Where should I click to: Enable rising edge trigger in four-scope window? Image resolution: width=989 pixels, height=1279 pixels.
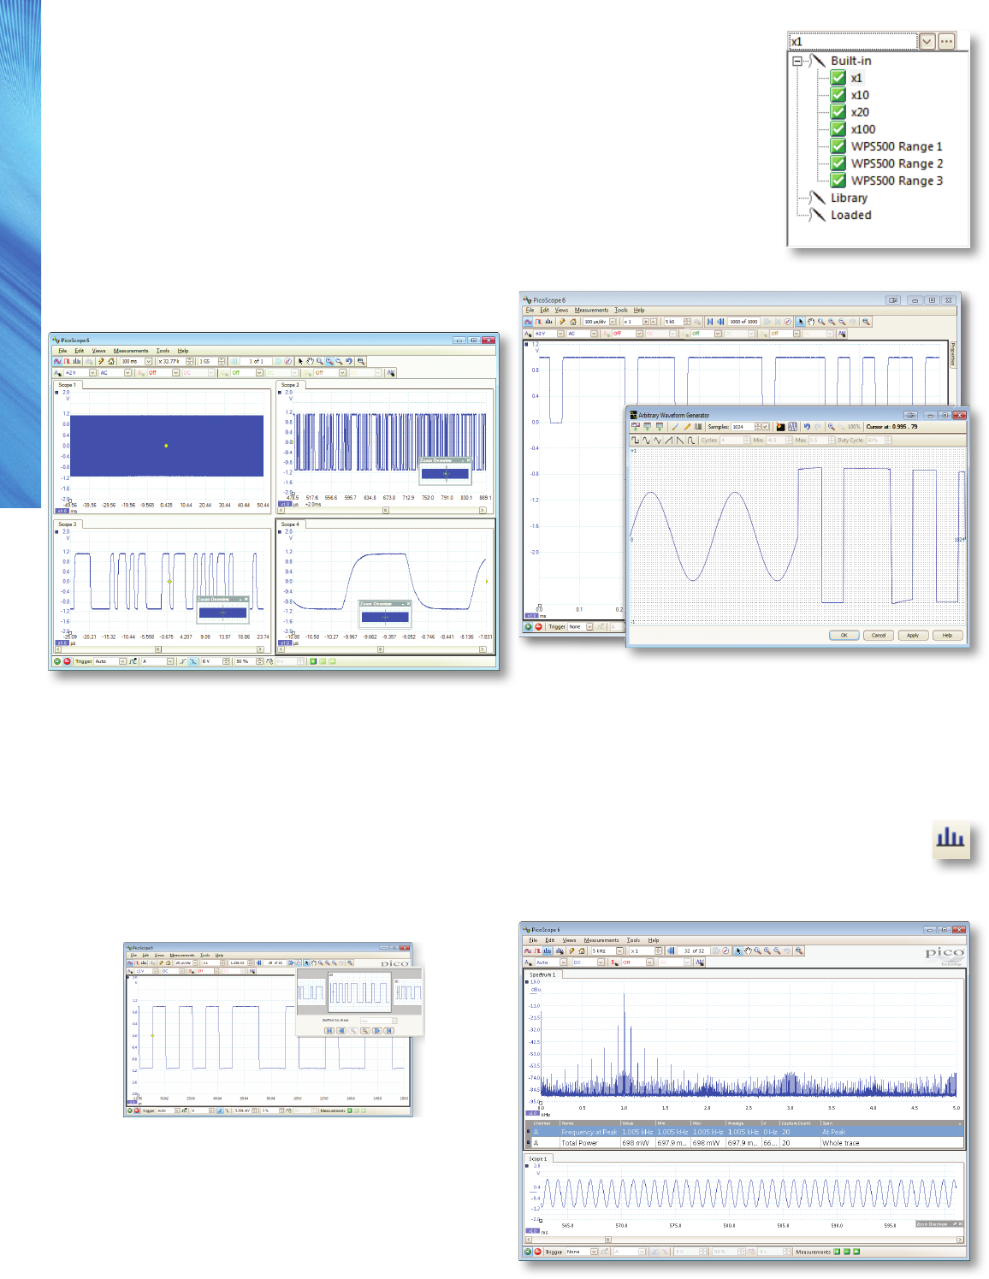(x=183, y=661)
